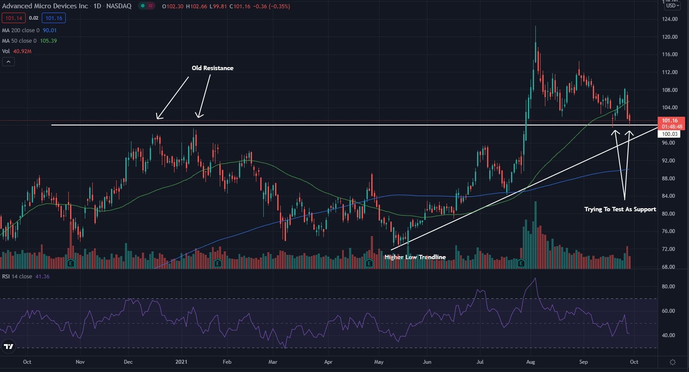
Task: Click the change value −0.36 (−0.35%)
Action: (x=272, y=7)
